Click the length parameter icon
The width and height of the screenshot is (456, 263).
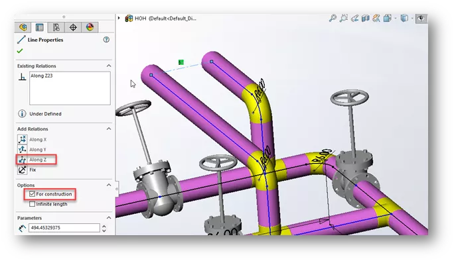[x=22, y=228]
